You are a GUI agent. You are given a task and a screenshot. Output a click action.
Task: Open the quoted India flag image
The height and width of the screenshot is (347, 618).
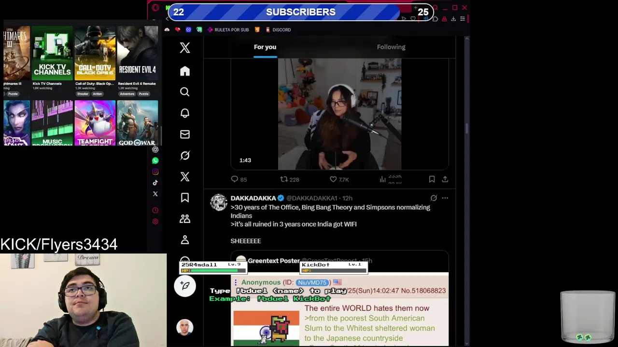267,328
